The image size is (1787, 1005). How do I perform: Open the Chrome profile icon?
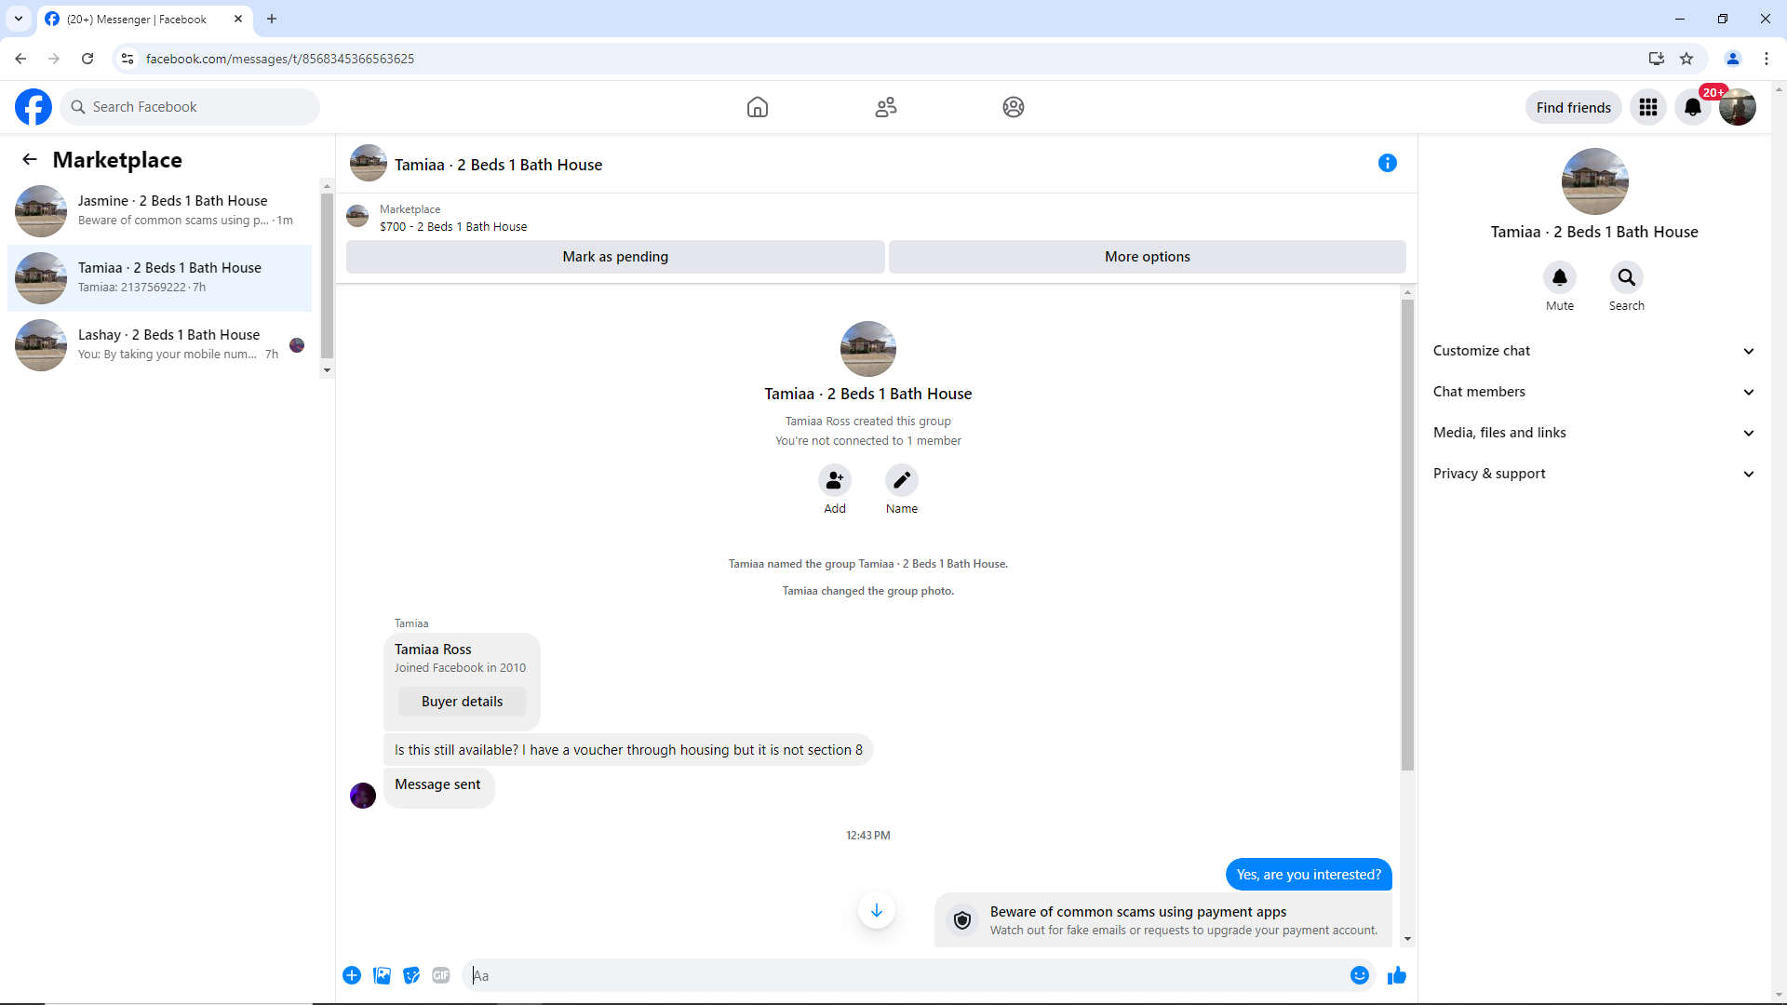click(x=1733, y=59)
